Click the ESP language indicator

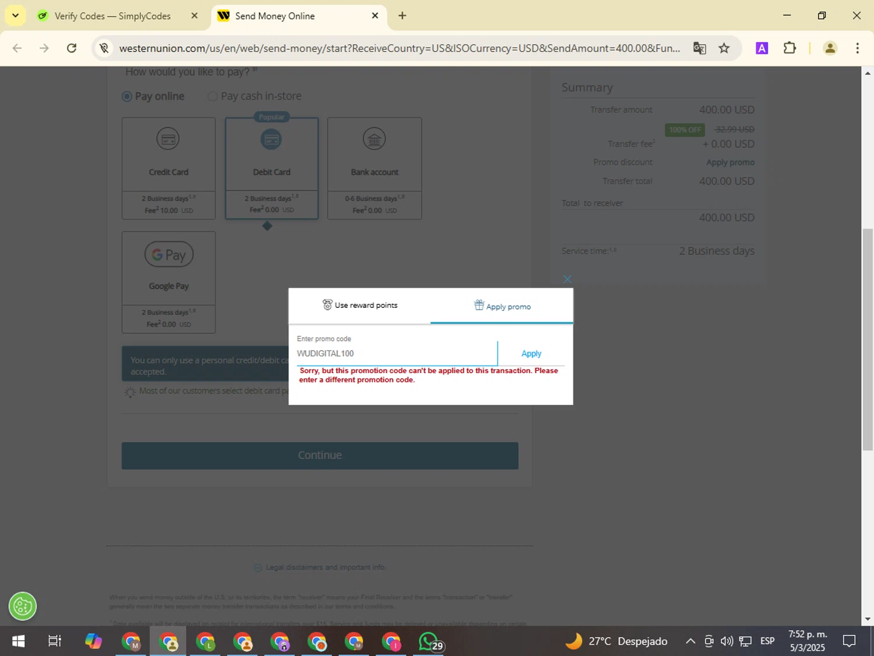pyautogui.click(x=767, y=641)
